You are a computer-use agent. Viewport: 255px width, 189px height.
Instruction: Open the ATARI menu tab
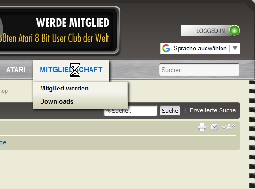[16, 70]
